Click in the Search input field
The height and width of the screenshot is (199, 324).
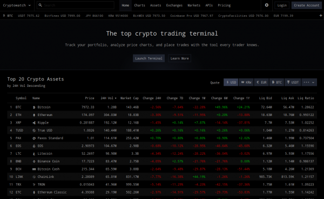[76, 5]
